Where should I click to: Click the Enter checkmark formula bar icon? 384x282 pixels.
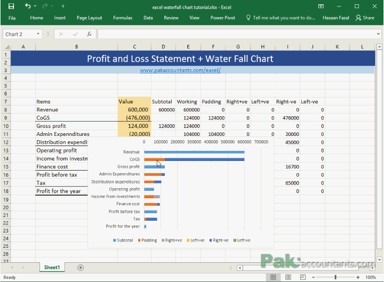[75, 34]
